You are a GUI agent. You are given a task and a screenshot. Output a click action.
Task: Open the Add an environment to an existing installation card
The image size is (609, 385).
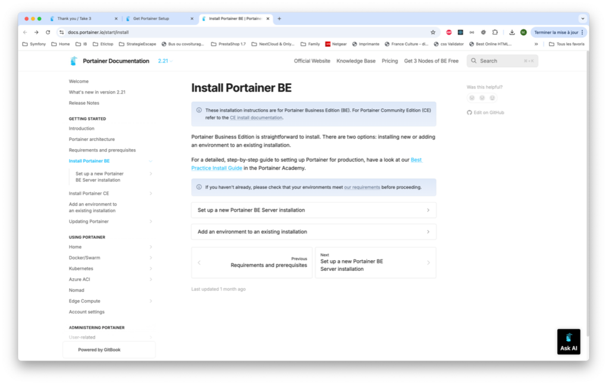313,232
